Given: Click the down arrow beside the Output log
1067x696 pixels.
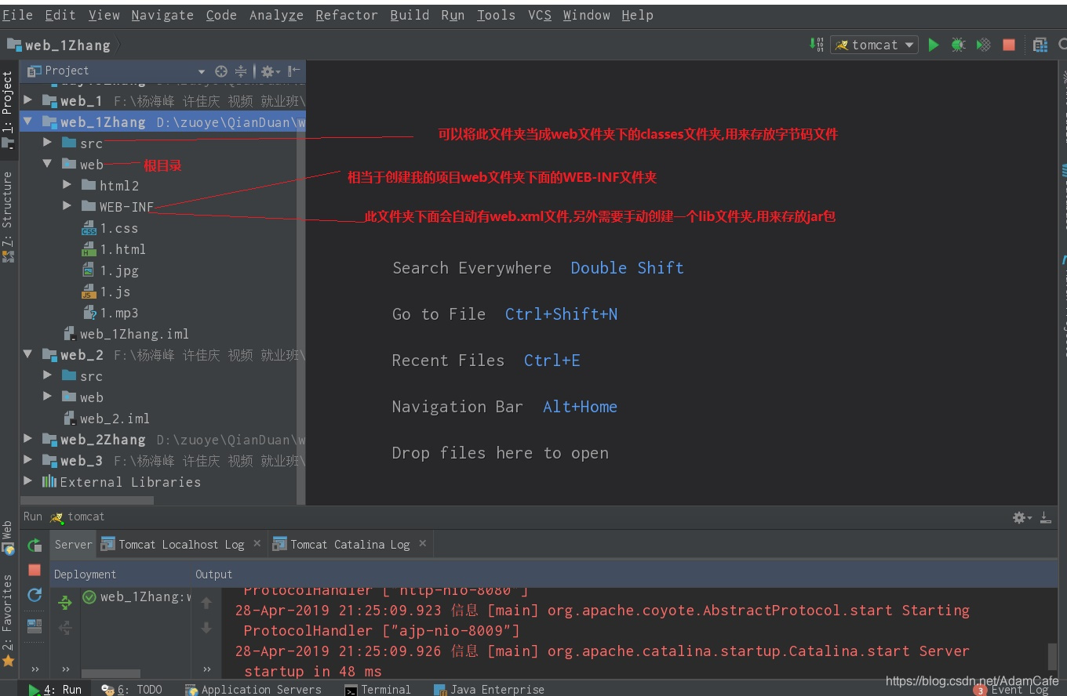Looking at the screenshot, I should (x=206, y=628).
